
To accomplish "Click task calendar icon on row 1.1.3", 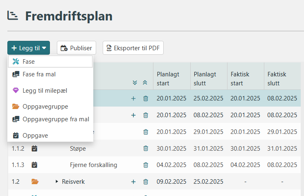I will tap(35, 165).
